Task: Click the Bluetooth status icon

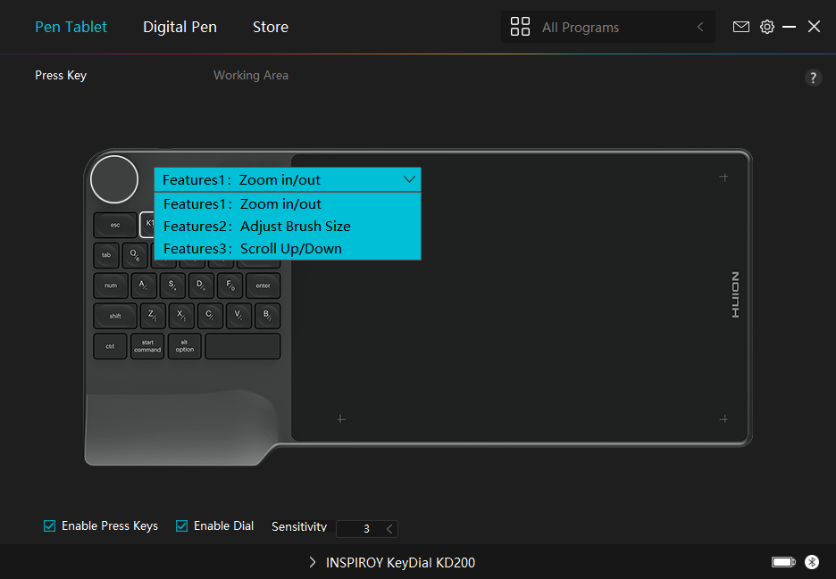Action: (812, 561)
